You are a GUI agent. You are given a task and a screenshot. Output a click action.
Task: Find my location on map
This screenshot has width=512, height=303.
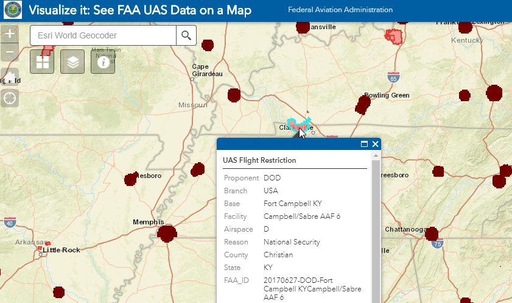[10, 98]
